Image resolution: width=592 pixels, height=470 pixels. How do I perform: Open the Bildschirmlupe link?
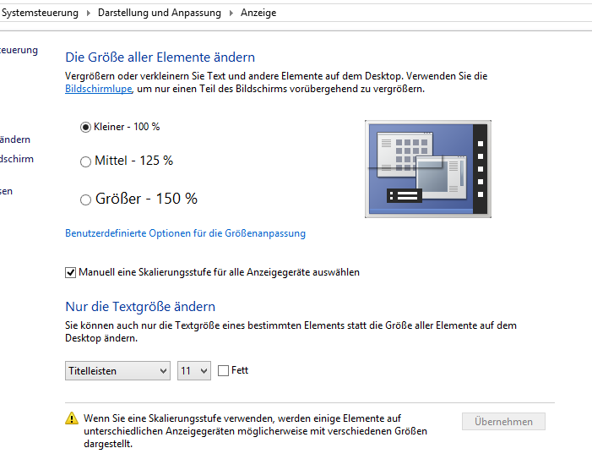(99, 89)
